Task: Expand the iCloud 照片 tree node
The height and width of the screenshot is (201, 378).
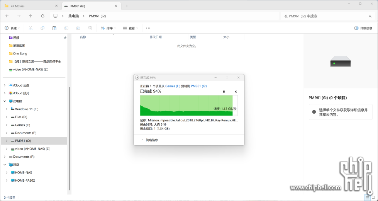Action: [x=5, y=93]
